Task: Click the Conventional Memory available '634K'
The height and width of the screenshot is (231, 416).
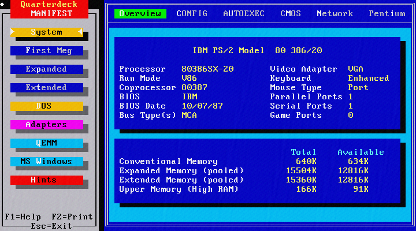Action: click(x=358, y=162)
